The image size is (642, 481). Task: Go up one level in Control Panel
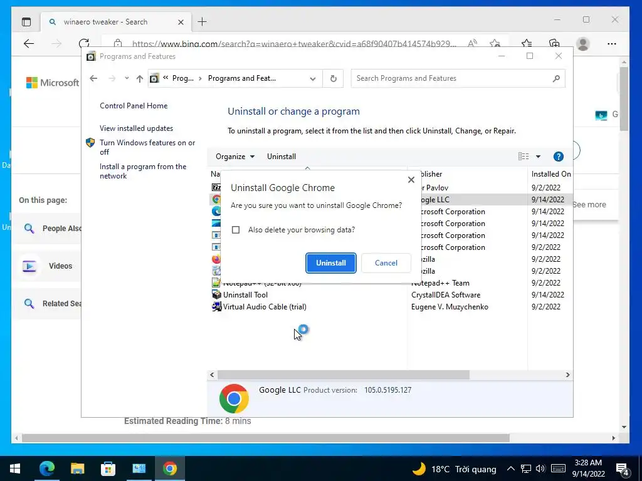pyautogui.click(x=140, y=78)
